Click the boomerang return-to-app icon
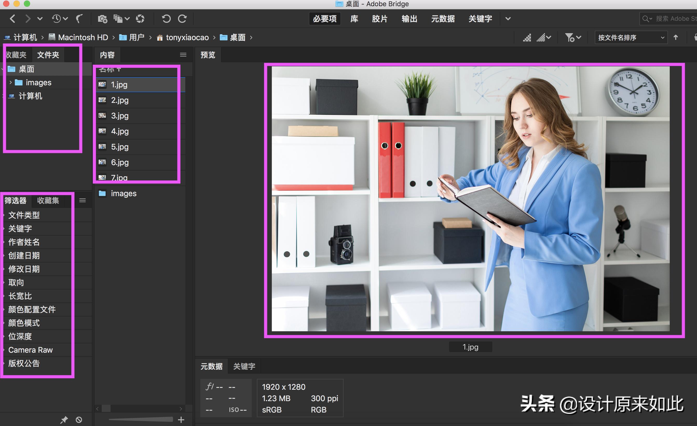This screenshot has width=697, height=426. tap(79, 19)
